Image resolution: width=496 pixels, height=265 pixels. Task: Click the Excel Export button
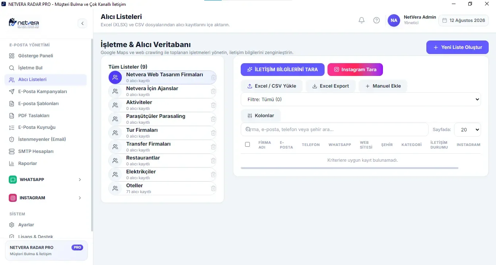coord(331,86)
